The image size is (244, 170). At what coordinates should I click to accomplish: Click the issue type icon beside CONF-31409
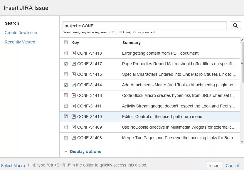pos(74,127)
